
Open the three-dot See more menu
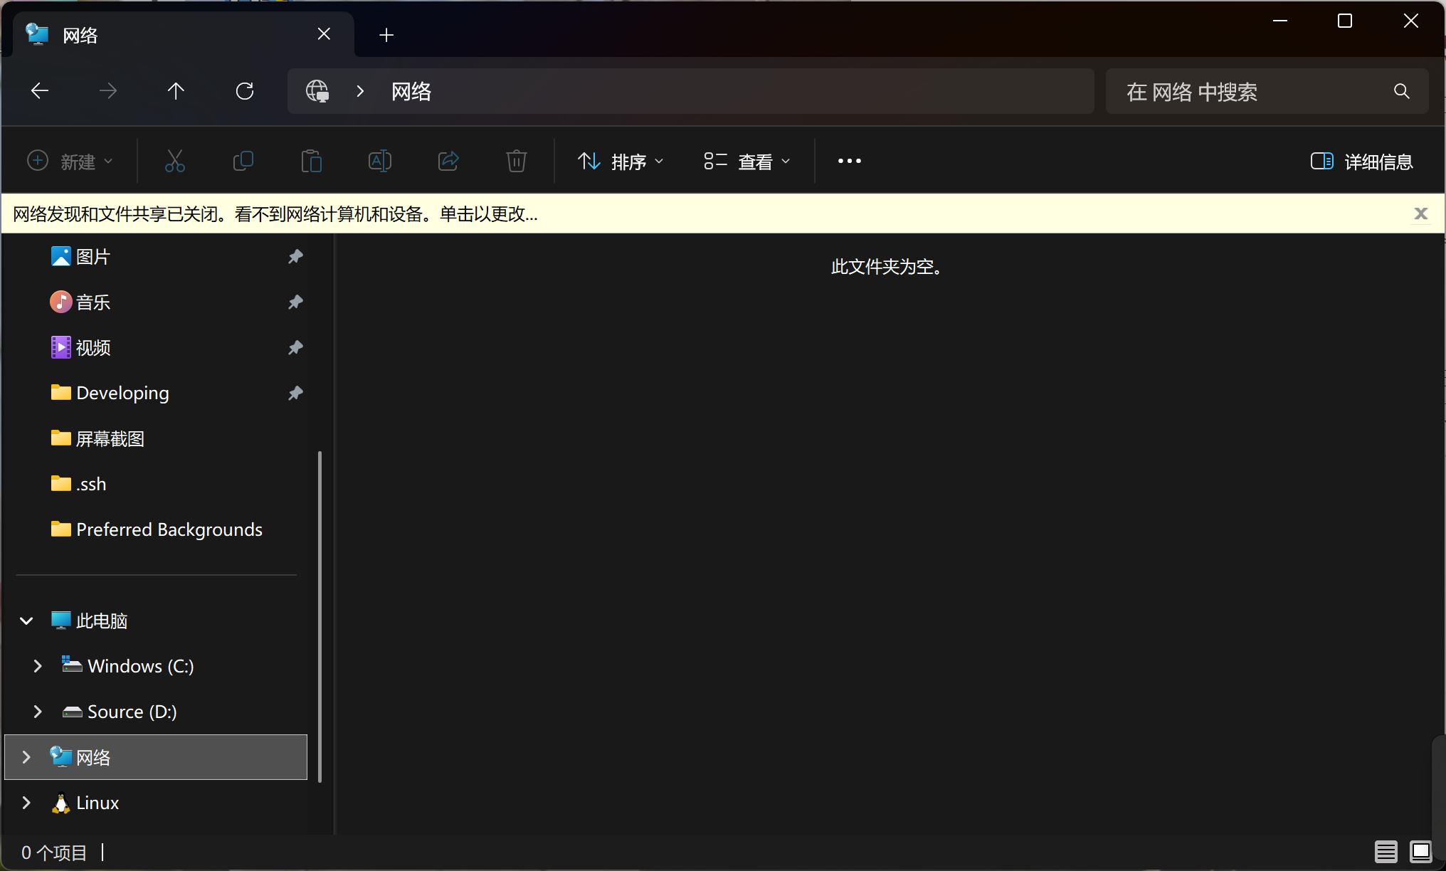(850, 161)
